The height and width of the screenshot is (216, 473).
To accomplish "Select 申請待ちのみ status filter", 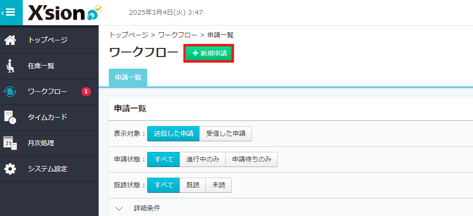I will tap(251, 159).
